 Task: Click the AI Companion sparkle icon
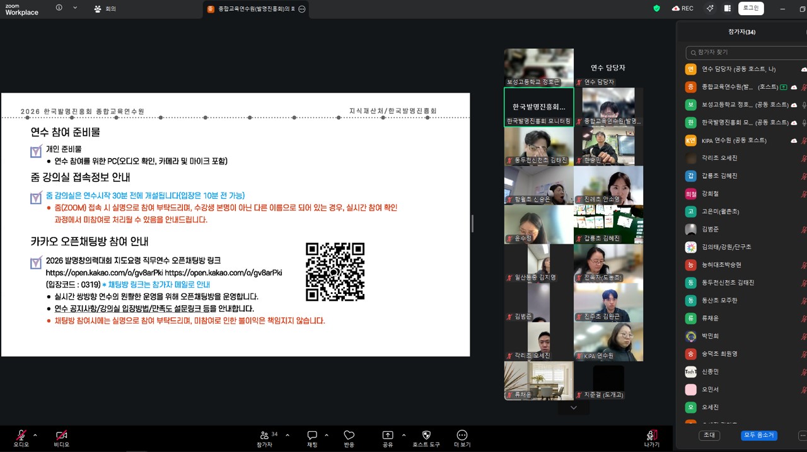click(x=710, y=8)
